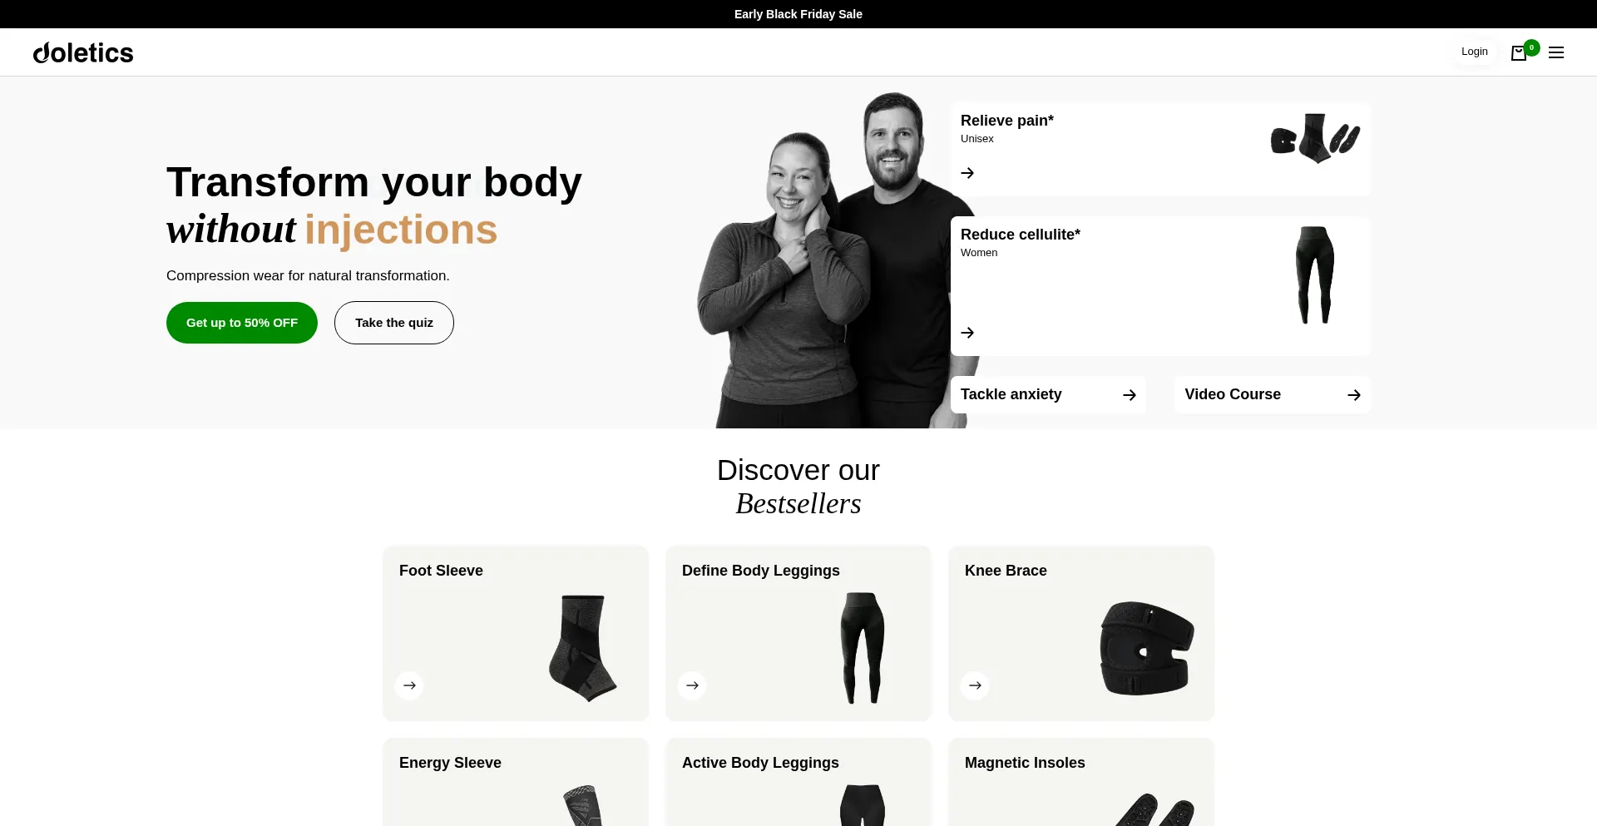Click the Define Body Leggings arrow button
Viewport: 1597px width, 826px height.
[692, 685]
